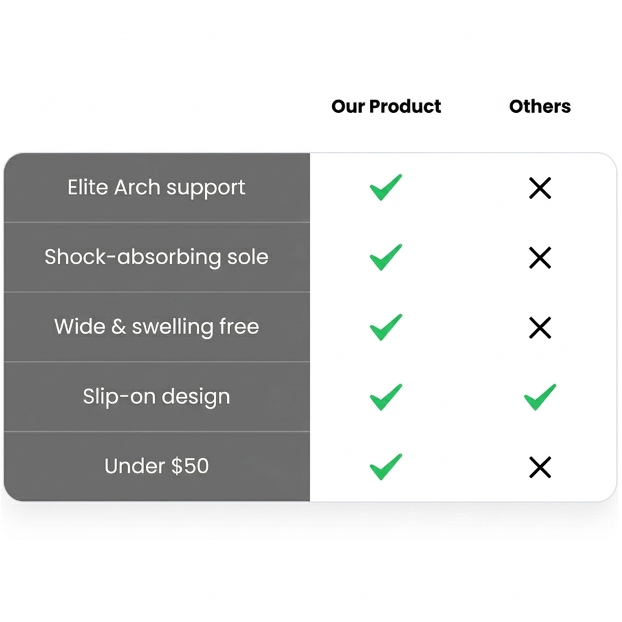Click the Shock-absorbing sole feature label

click(x=156, y=258)
